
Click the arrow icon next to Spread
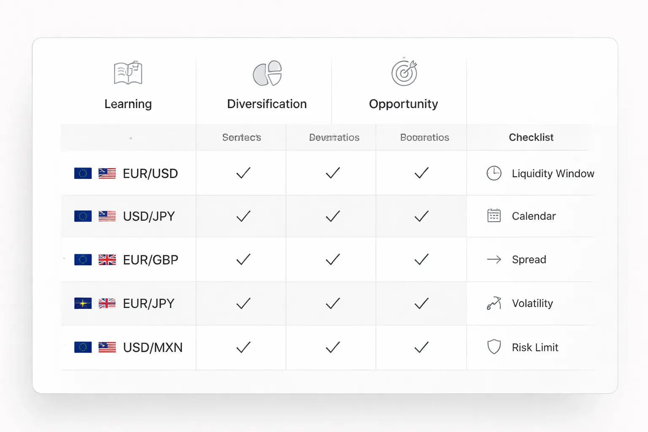pyautogui.click(x=494, y=259)
